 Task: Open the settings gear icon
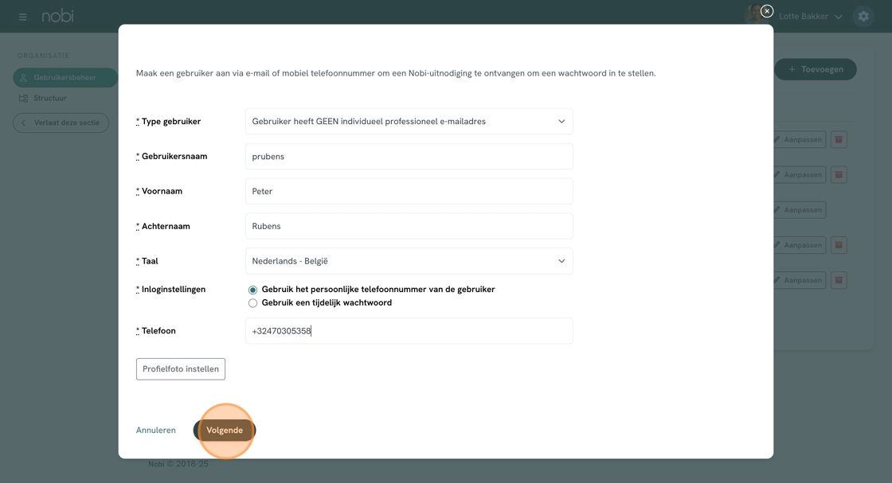(x=863, y=17)
